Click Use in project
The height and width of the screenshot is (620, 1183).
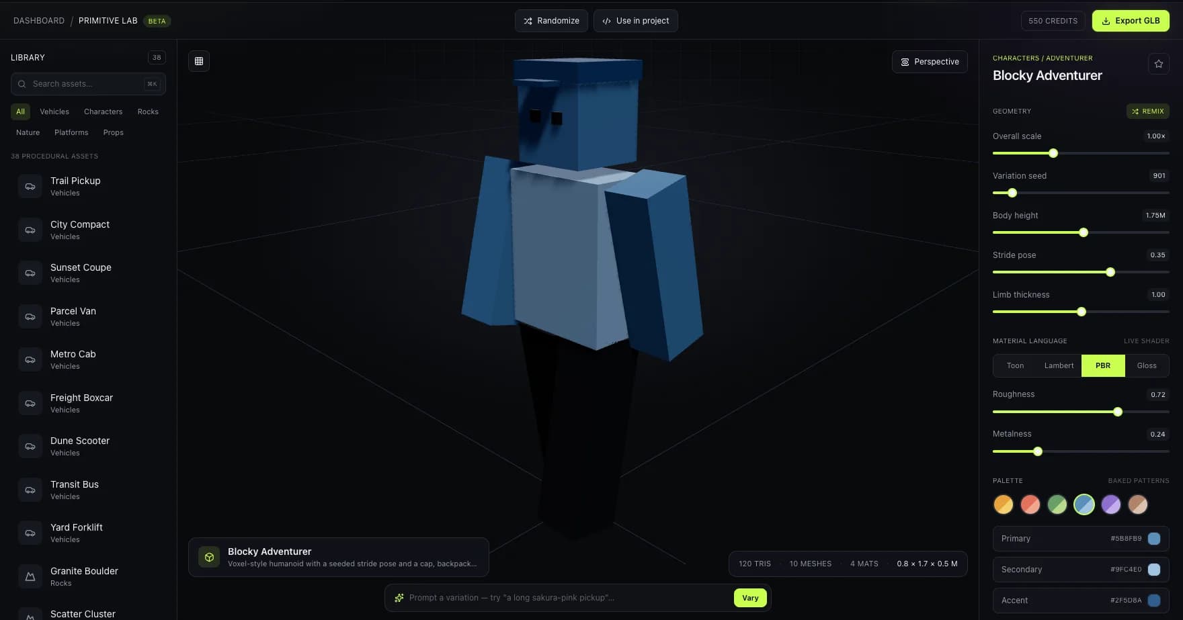635,21
